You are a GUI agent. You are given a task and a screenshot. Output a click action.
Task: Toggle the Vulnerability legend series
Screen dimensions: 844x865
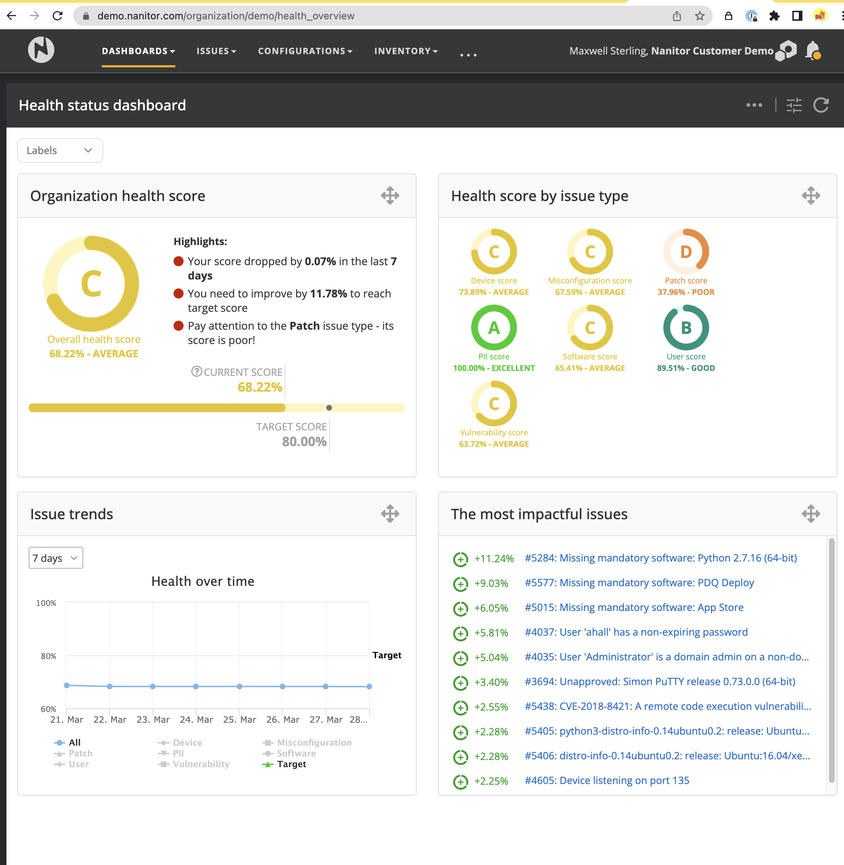(x=200, y=764)
